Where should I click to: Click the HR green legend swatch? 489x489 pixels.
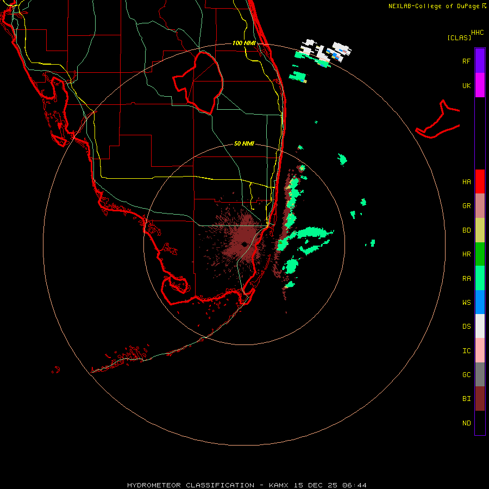pyautogui.click(x=480, y=254)
